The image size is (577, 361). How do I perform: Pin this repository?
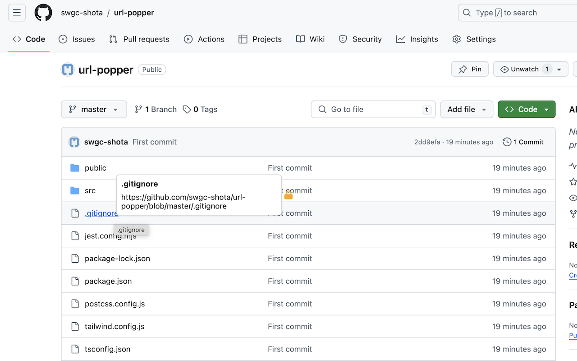[x=470, y=69]
